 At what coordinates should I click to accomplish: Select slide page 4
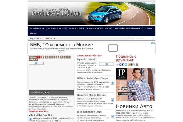[x=50, y=57]
